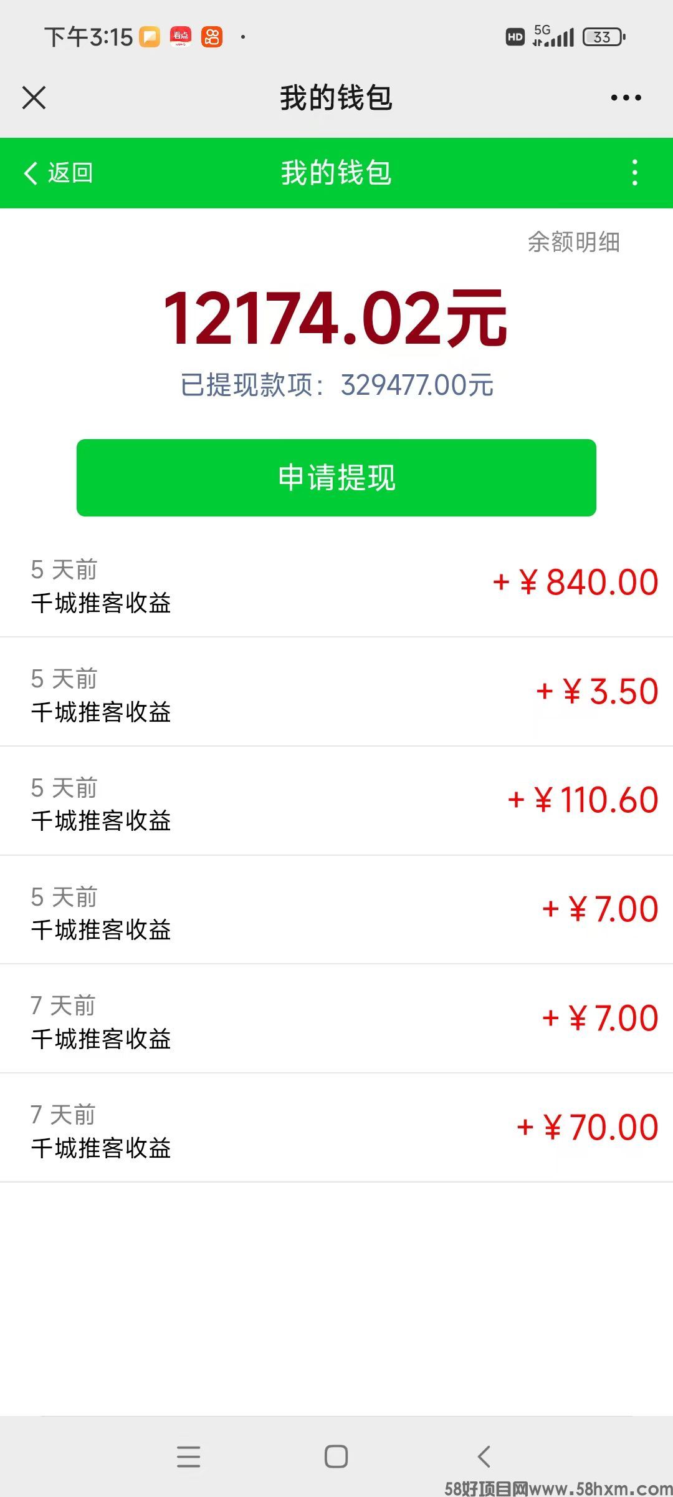Tap Android back chevron icon
This screenshot has width=673, height=1497.
pos(484,1456)
